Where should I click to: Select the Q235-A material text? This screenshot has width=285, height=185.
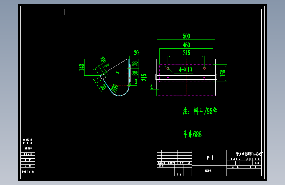[x=208, y=171]
